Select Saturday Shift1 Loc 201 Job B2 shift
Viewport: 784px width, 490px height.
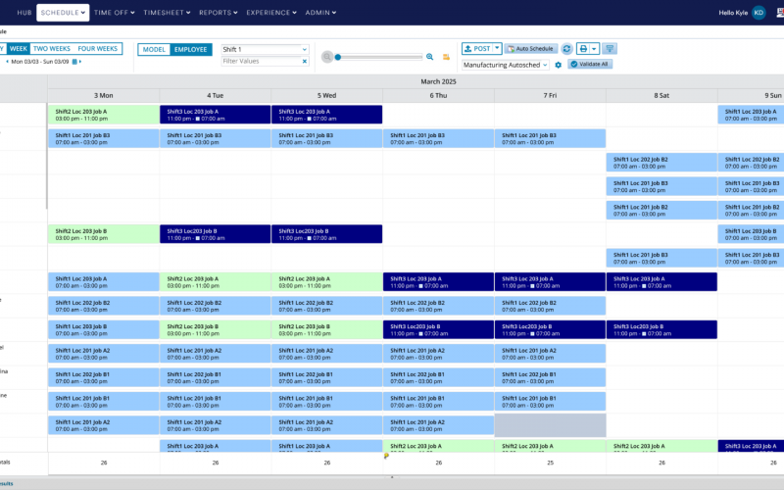(x=661, y=210)
